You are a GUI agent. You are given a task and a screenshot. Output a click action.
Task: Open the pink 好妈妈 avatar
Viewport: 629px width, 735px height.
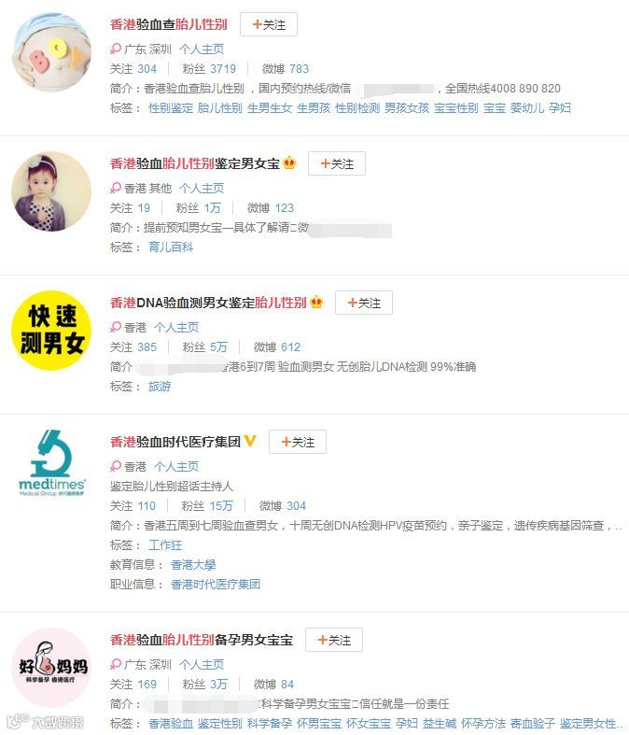[x=51, y=668]
